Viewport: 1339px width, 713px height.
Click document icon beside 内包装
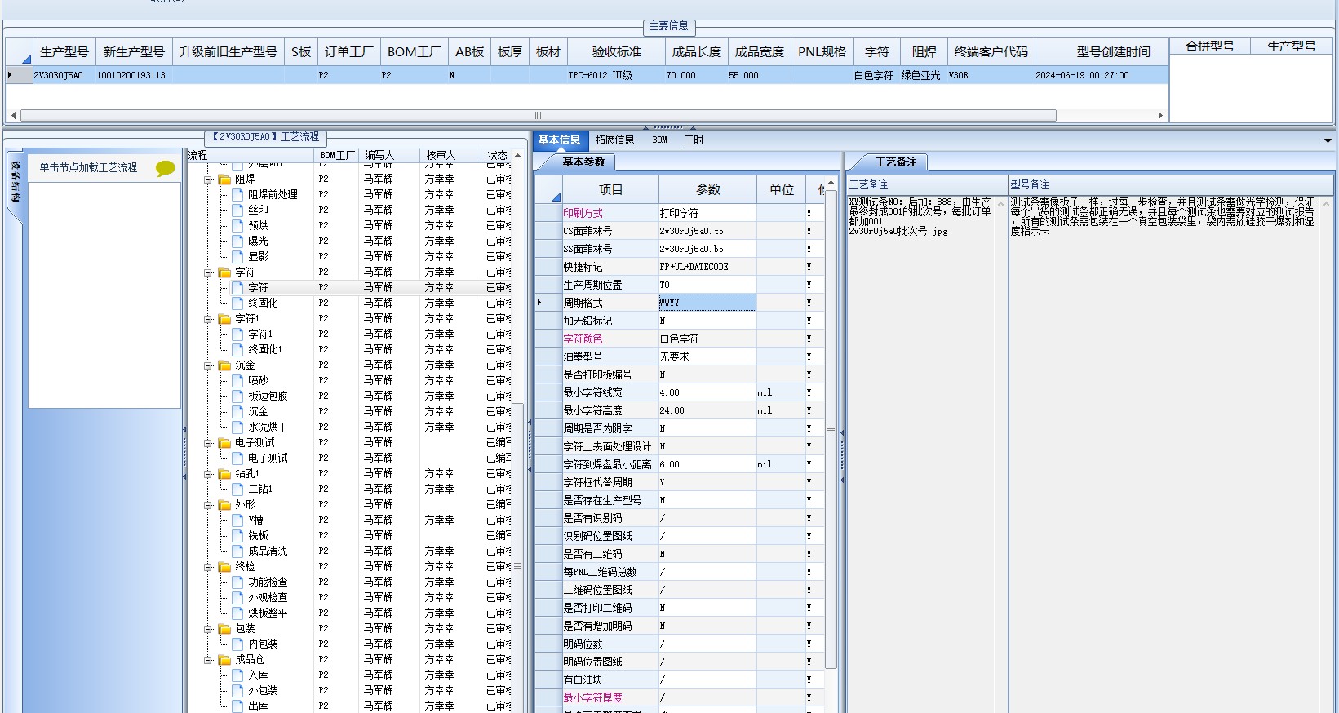click(x=238, y=644)
